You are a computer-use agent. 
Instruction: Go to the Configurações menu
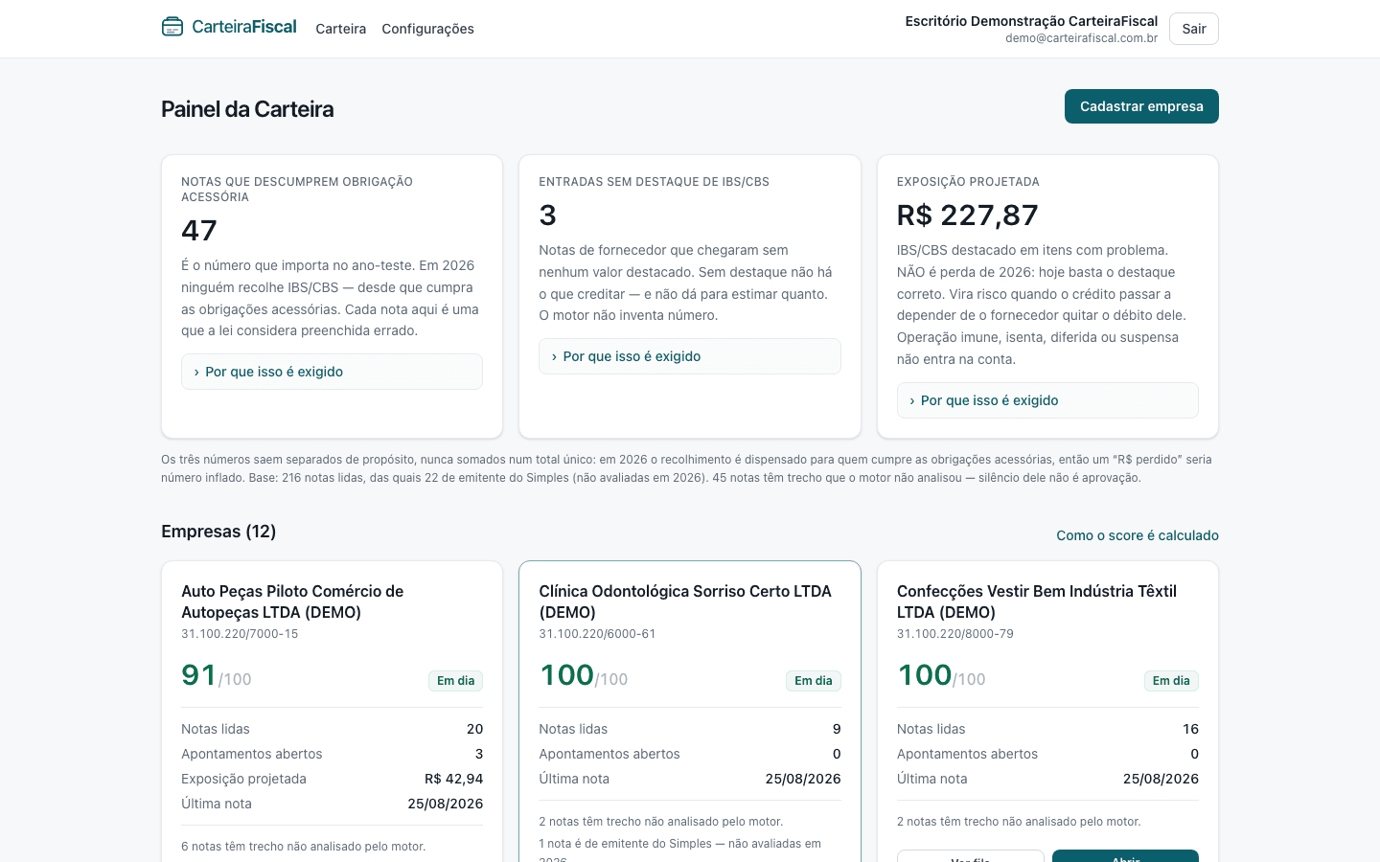tap(427, 29)
